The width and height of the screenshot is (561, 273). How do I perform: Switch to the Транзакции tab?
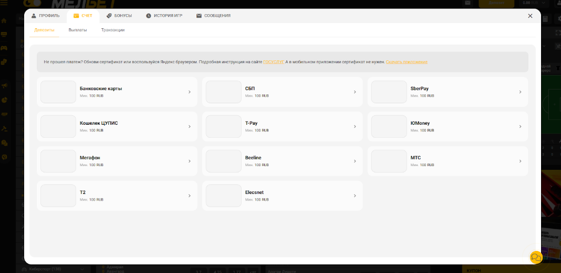click(113, 30)
